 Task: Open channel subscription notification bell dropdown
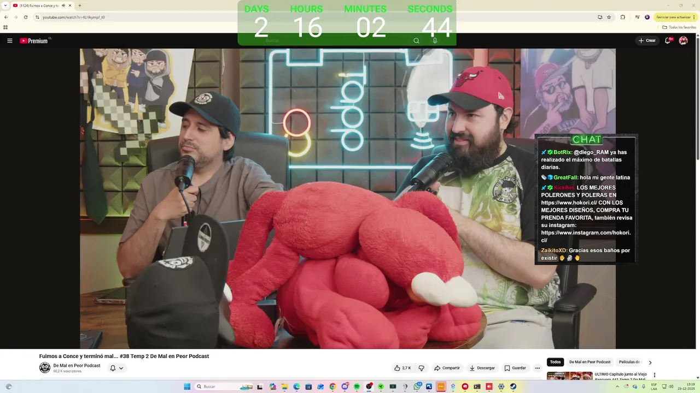(116, 368)
